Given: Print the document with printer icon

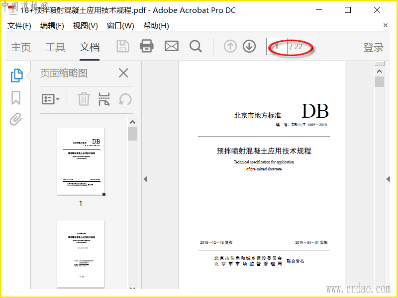Looking at the screenshot, I should tap(147, 46).
